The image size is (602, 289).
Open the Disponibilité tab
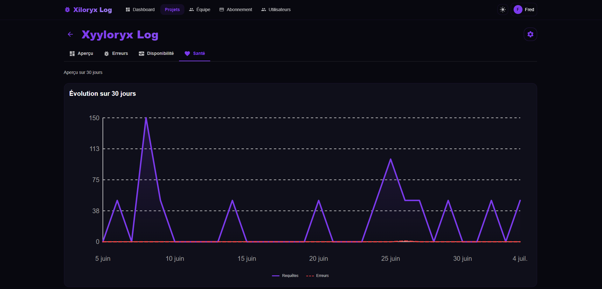[x=156, y=54]
